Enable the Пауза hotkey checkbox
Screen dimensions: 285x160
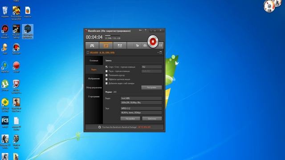pos(106,71)
